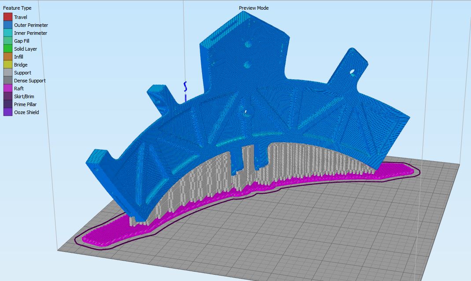
Task: Select the magenta Raft color swatch
Action: [x=7, y=89]
